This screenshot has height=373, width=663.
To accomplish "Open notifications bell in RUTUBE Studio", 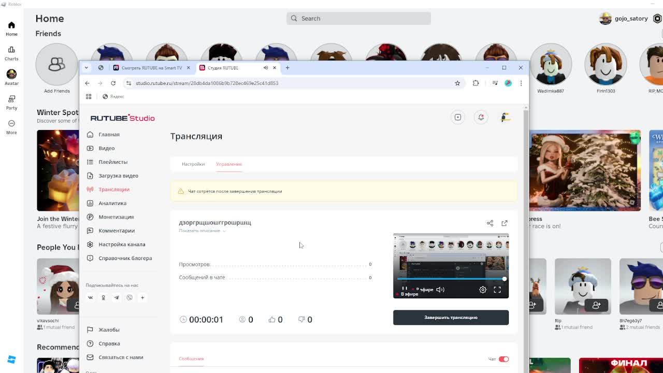I will 481,118.
